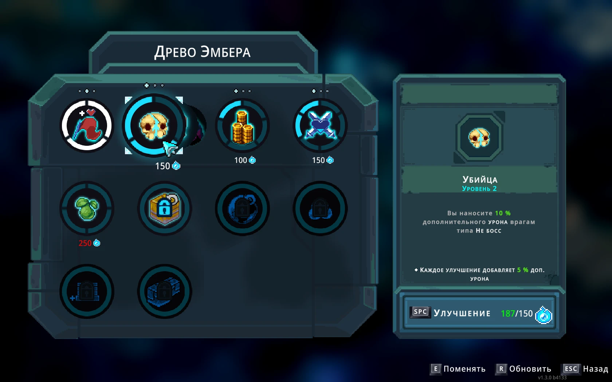Select the cracked skull Убийца upgrade
The image size is (612, 382).
(x=154, y=126)
